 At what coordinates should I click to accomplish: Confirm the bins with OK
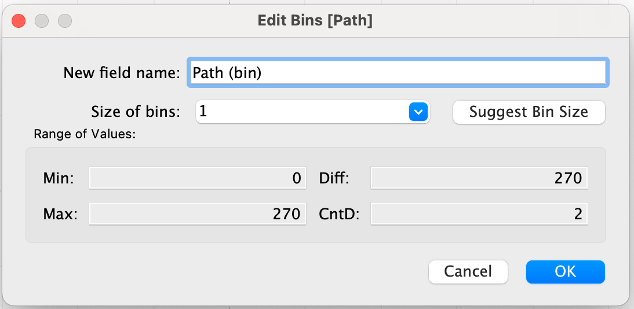pyautogui.click(x=565, y=271)
